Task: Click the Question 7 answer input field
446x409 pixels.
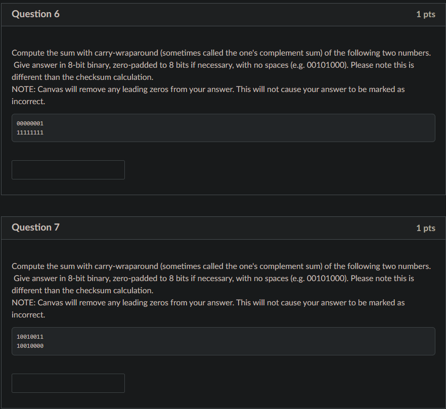Action: [x=68, y=383]
